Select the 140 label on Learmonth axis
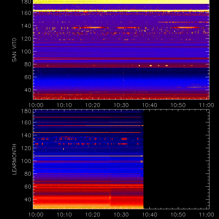 pos(26,135)
